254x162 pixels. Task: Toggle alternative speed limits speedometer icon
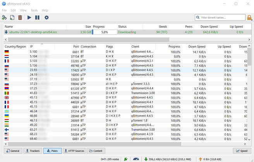coord(136,159)
